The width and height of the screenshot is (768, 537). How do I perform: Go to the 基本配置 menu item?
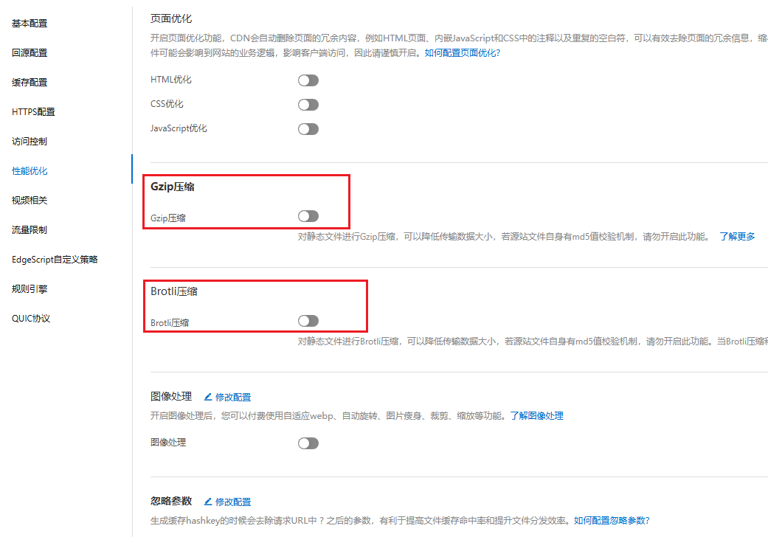[30, 24]
